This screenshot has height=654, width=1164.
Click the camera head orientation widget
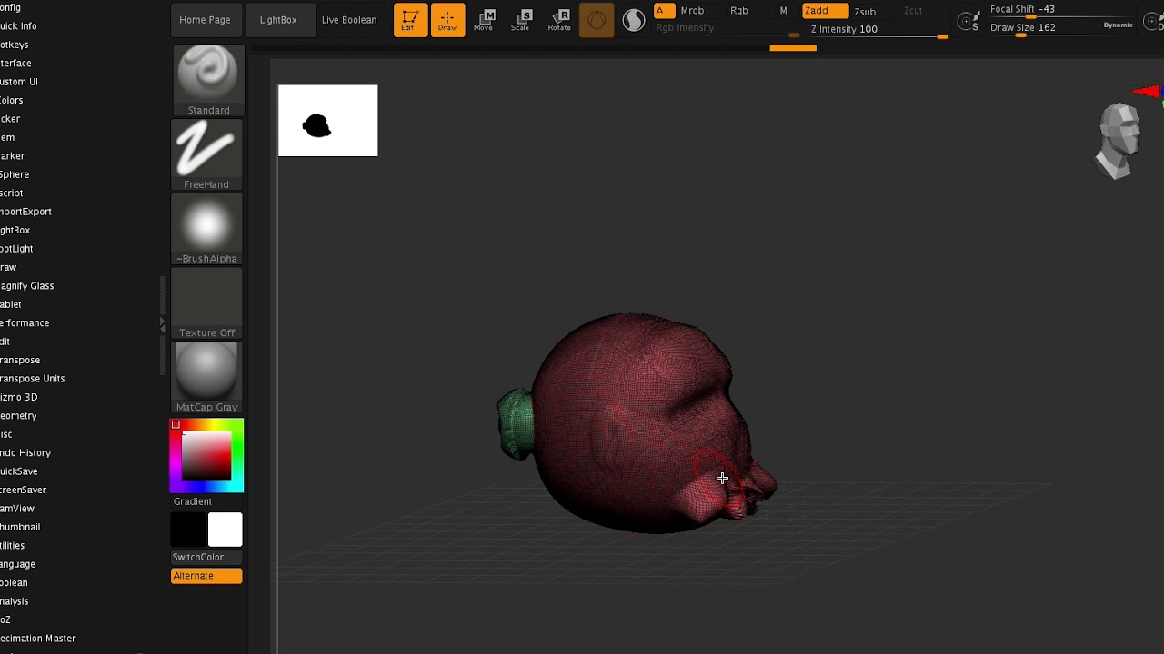coord(1119,141)
